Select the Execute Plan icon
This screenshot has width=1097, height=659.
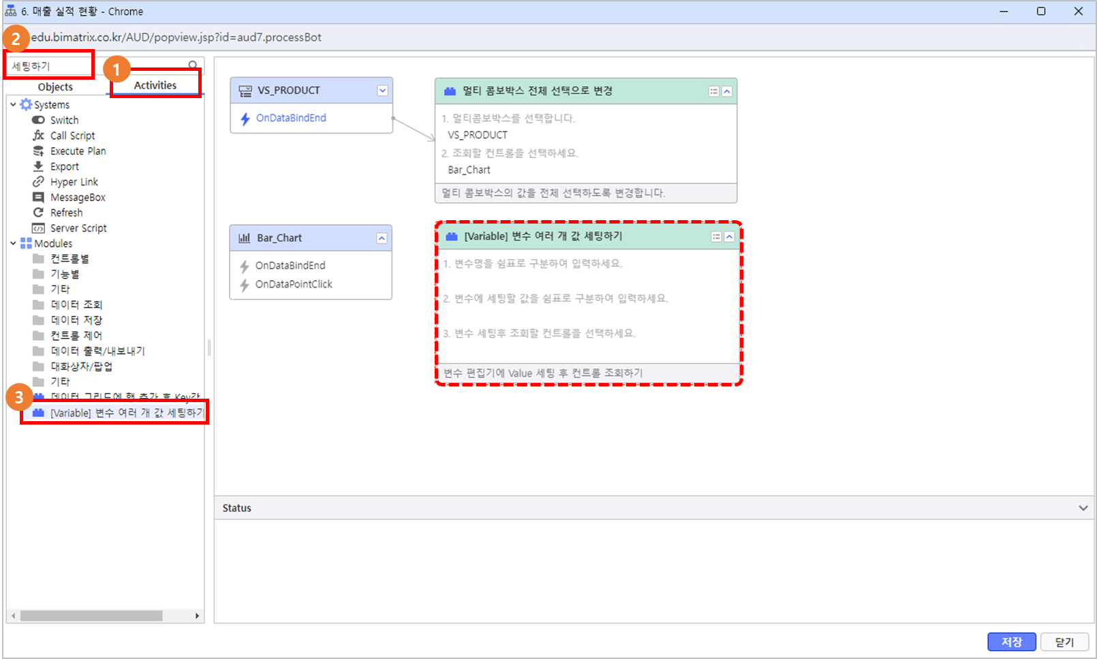[38, 151]
